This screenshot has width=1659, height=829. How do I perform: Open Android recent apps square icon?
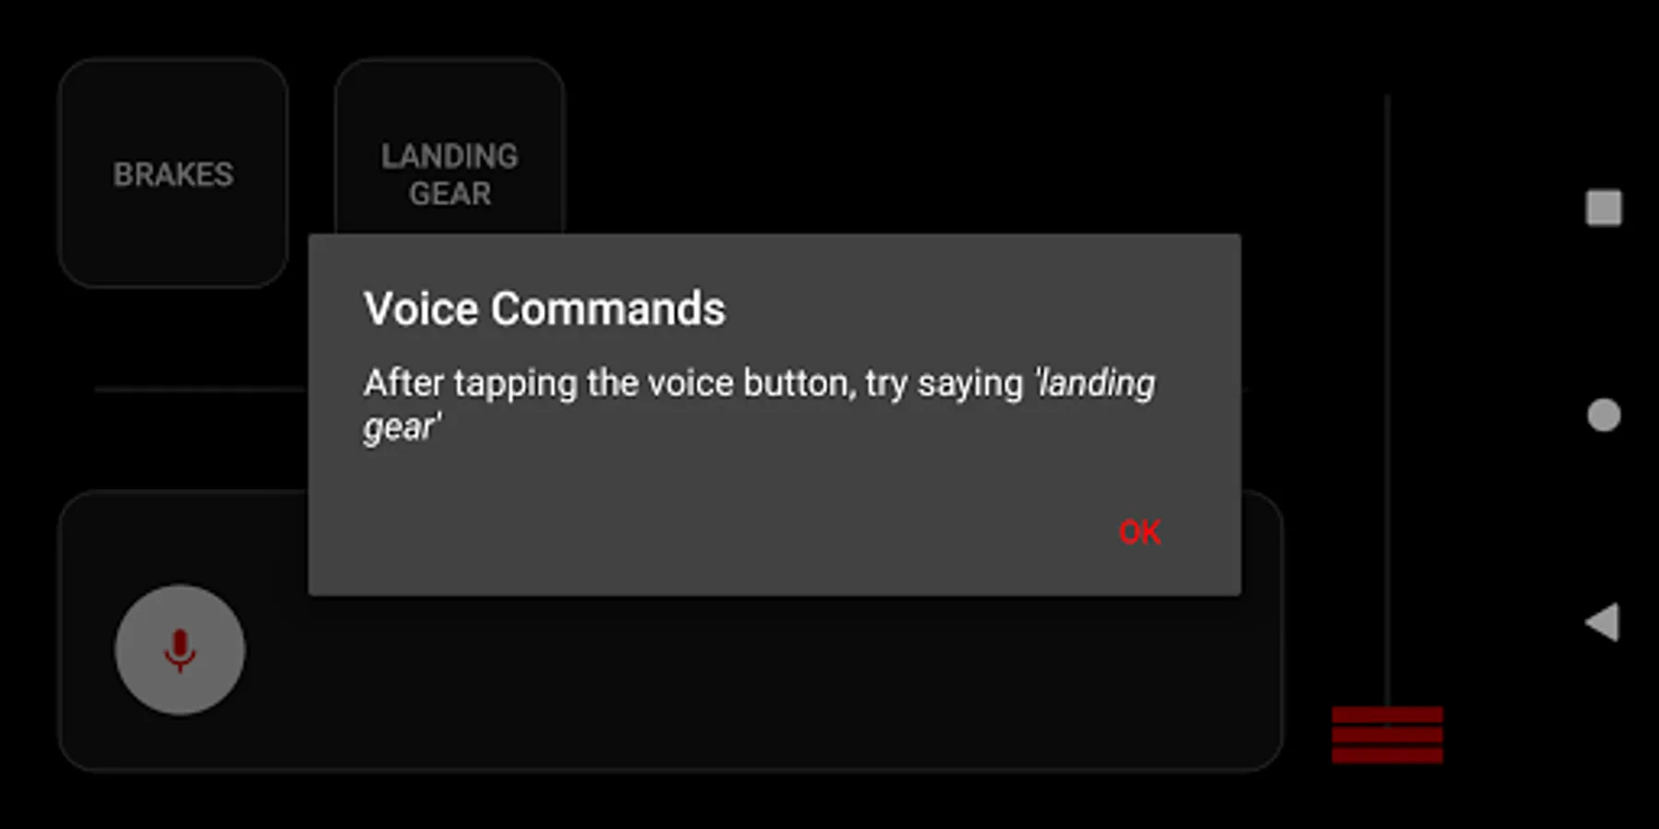pos(1604,207)
